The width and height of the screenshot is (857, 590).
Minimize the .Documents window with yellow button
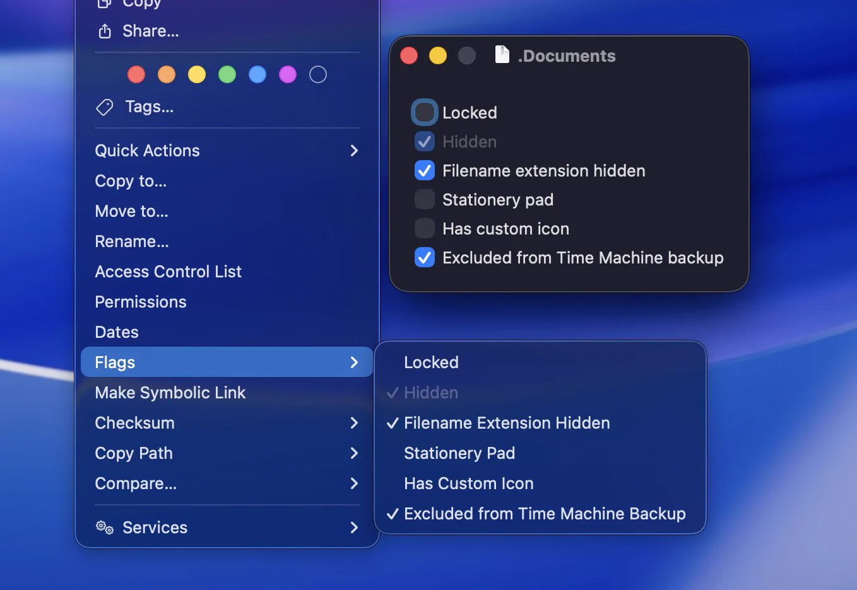(x=438, y=55)
